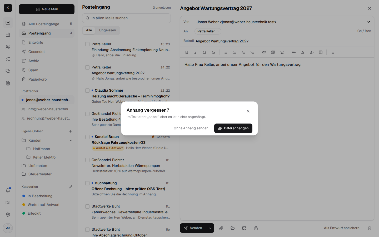Open contacts from the left rail
379x237 pixels.
(8, 47)
